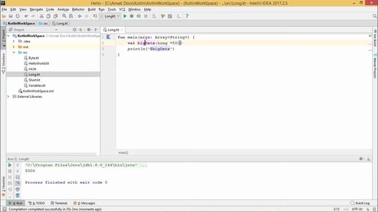378x212 pixels.
Task: Click the Cut scissors icon
Action: (41, 16)
